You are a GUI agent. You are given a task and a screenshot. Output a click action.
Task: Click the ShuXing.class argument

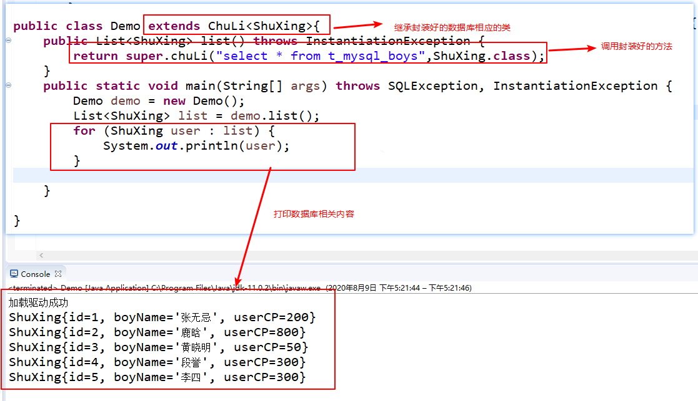pos(481,56)
